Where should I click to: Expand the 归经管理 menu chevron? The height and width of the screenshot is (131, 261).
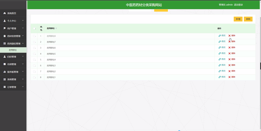(x=23, y=56)
